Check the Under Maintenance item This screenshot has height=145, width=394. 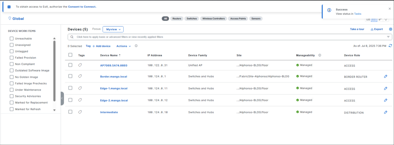tap(11, 90)
